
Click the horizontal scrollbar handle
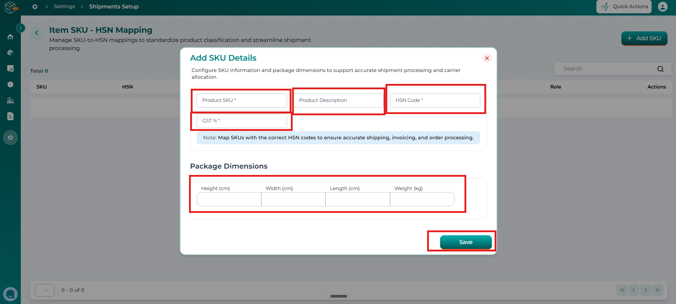[x=339, y=296]
